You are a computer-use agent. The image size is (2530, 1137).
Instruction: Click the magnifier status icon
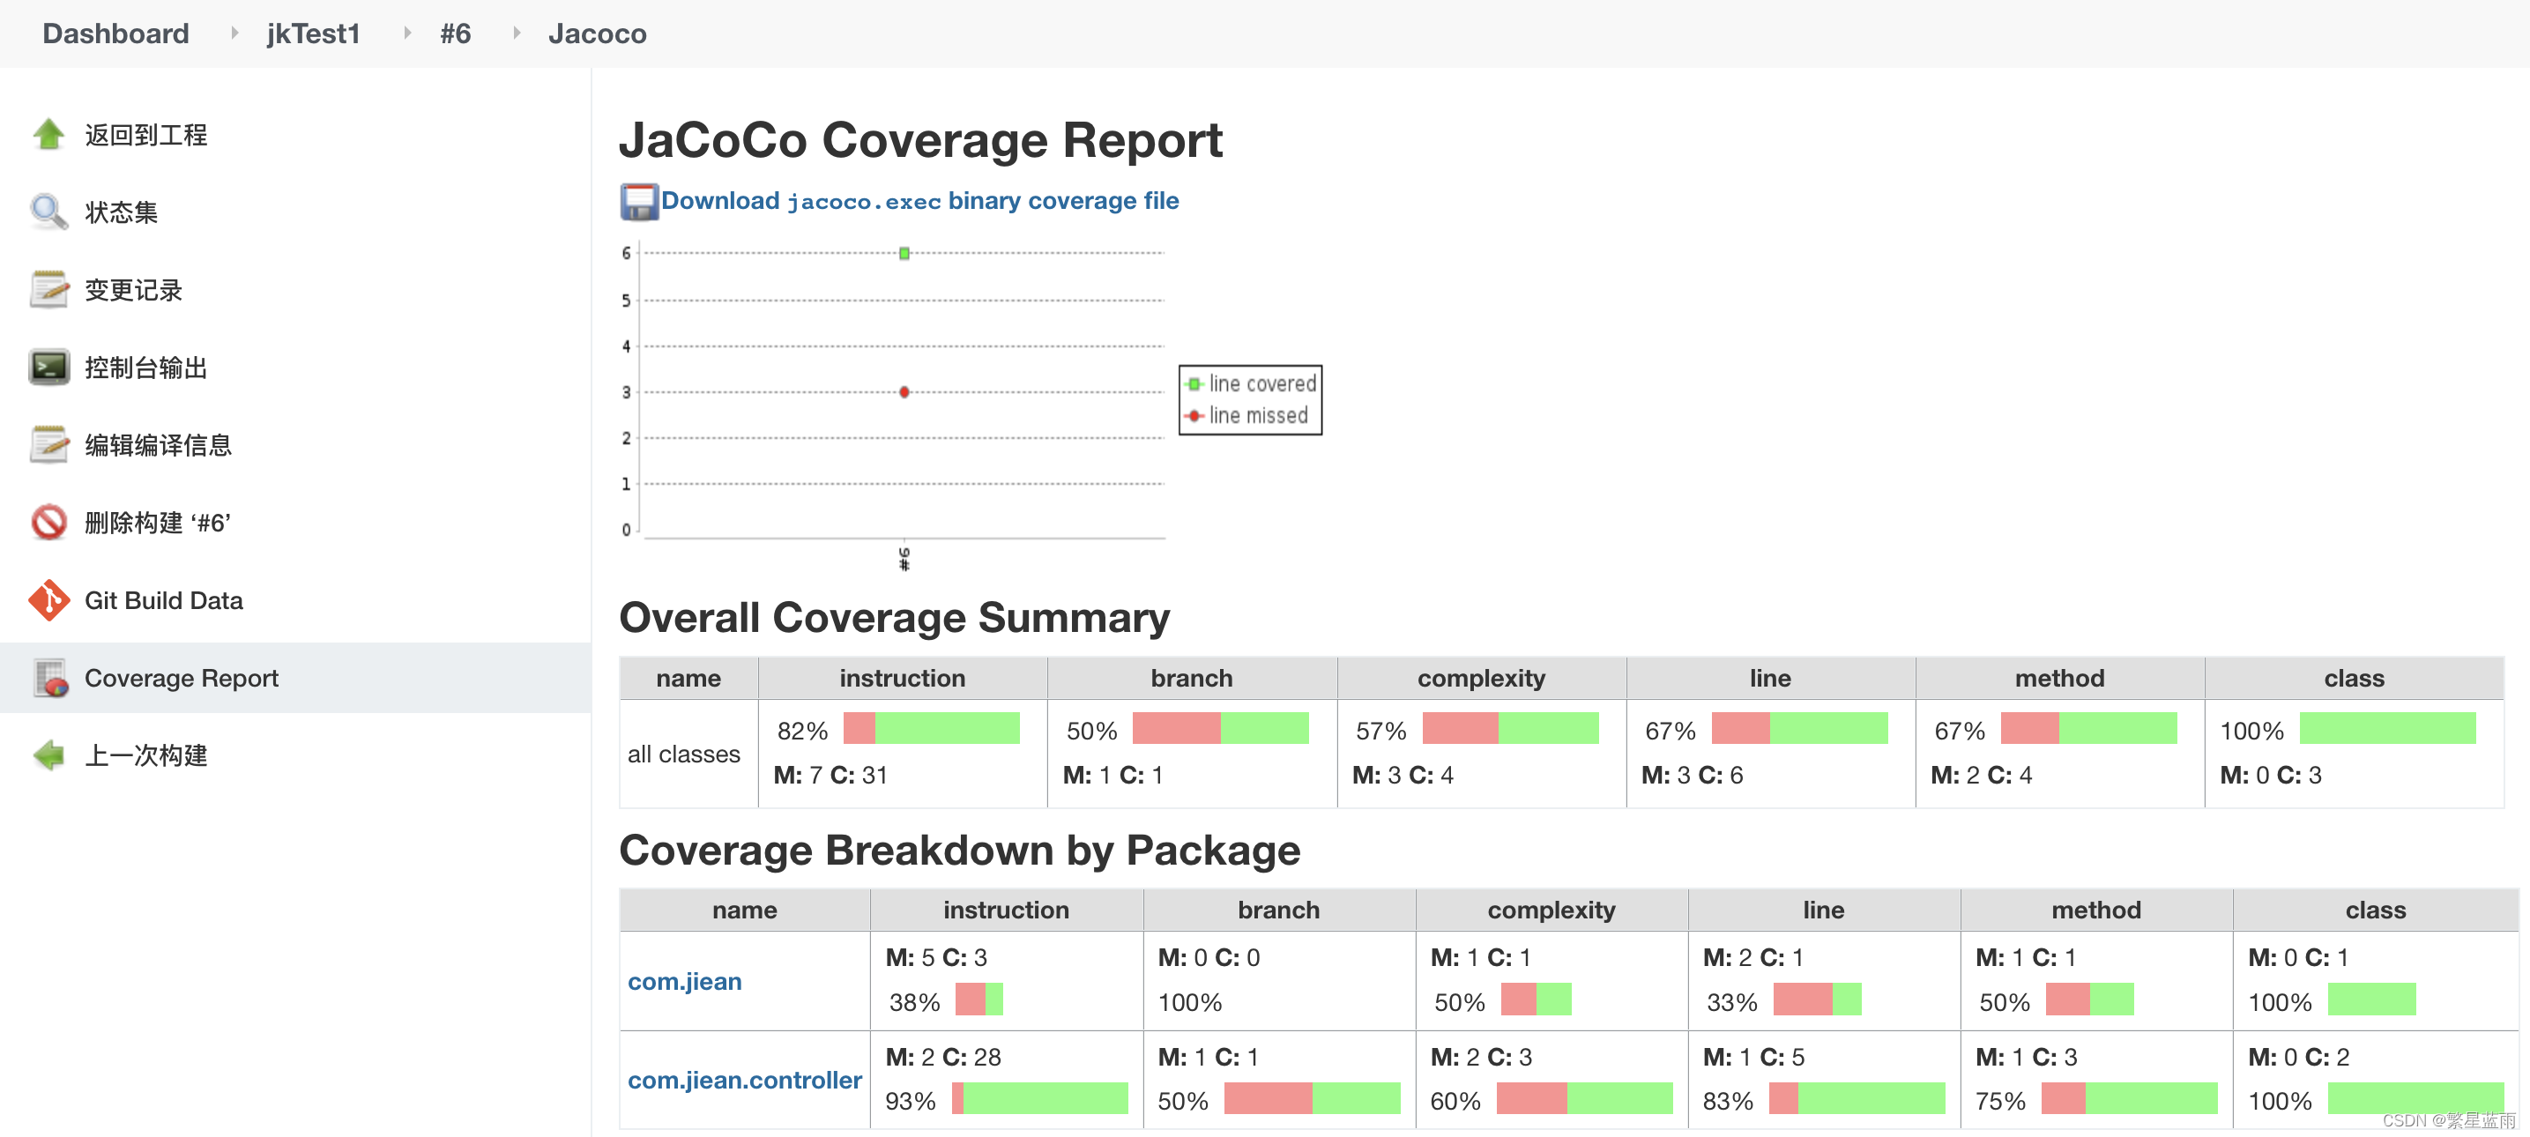[48, 212]
